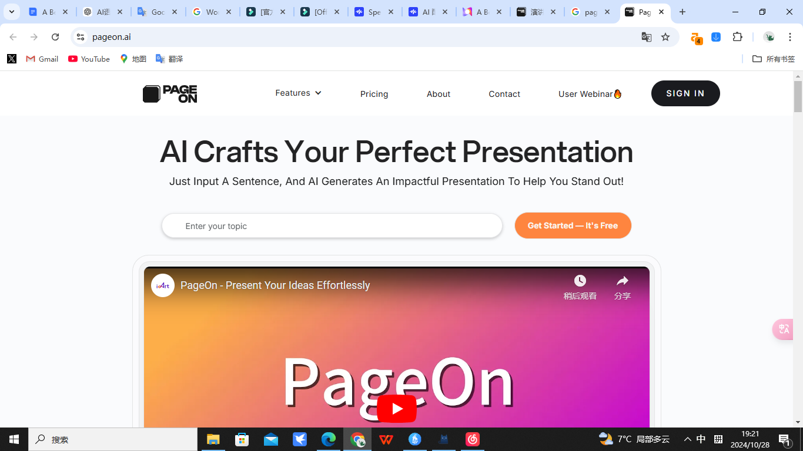Expand the Features dropdown menu

(x=298, y=93)
